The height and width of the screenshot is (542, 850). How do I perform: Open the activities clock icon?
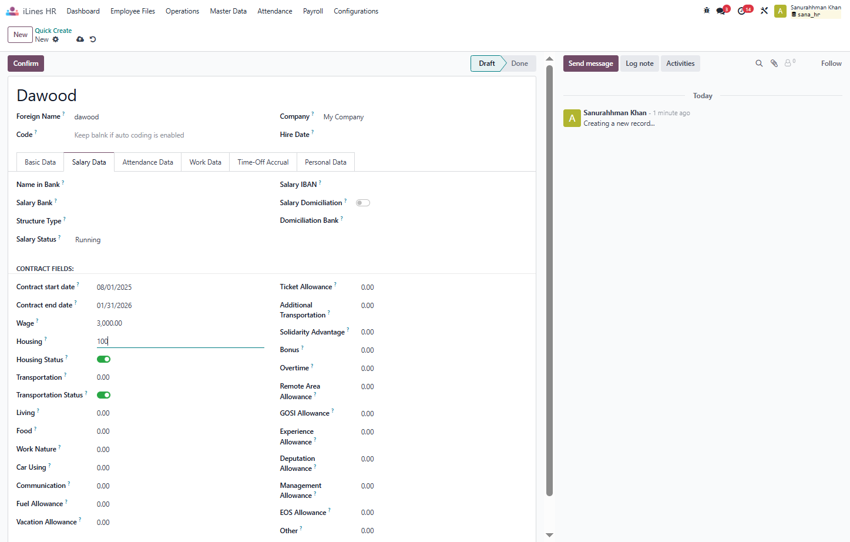(741, 11)
